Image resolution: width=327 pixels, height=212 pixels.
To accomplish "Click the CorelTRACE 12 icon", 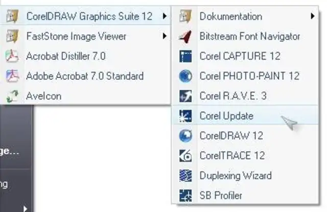I will (x=185, y=156).
